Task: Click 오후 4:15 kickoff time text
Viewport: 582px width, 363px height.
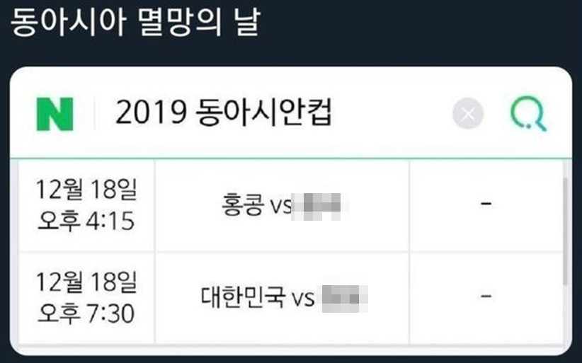Action: pyautogui.click(x=86, y=221)
